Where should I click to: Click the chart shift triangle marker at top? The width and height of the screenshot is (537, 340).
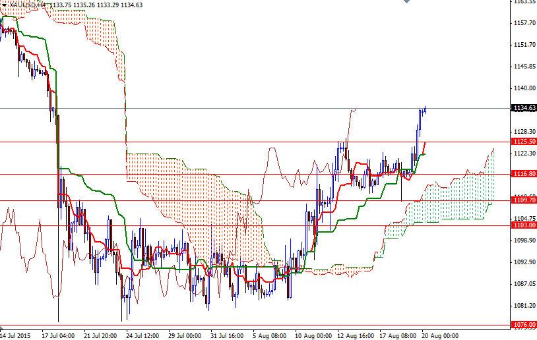tap(406, 1)
